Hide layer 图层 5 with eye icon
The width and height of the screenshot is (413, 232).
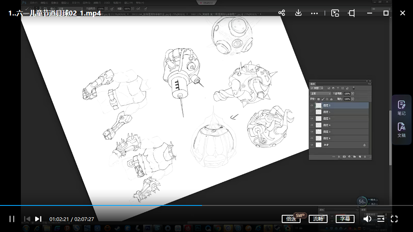pyautogui.click(x=312, y=118)
